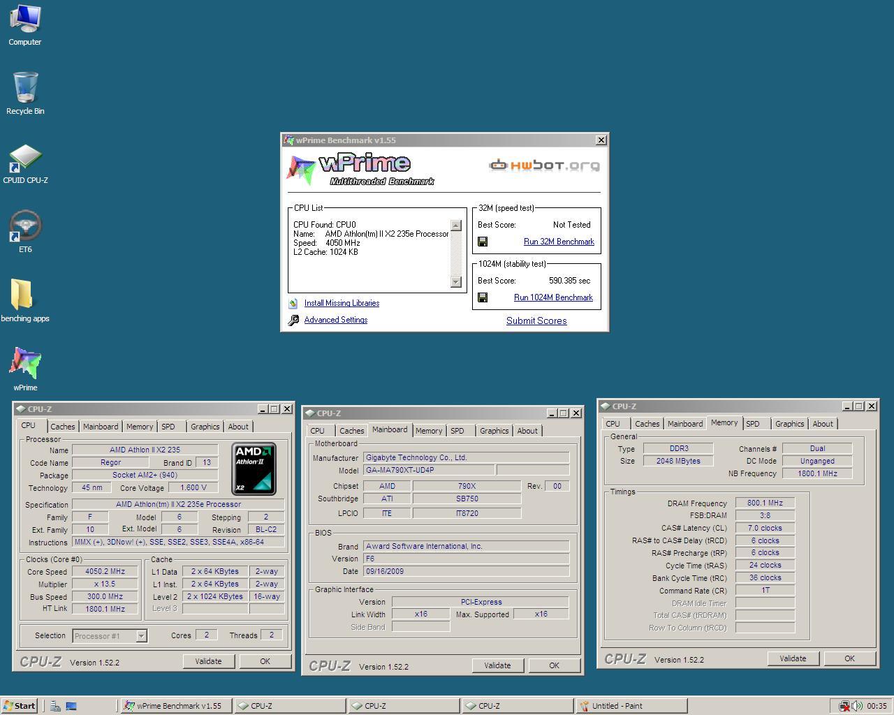894x715 pixels.
Task: Click NB Frequency 1800.1 MHz field
Action: [x=817, y=473]
